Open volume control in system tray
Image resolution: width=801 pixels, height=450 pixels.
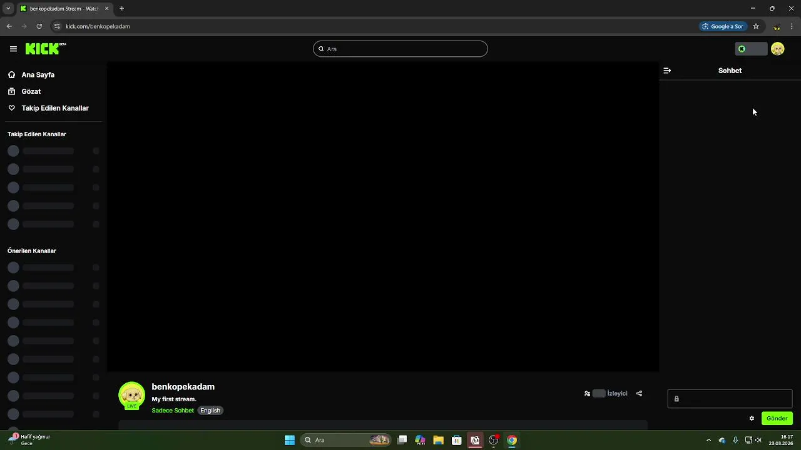pyautogui.click(x=758, y=440)
